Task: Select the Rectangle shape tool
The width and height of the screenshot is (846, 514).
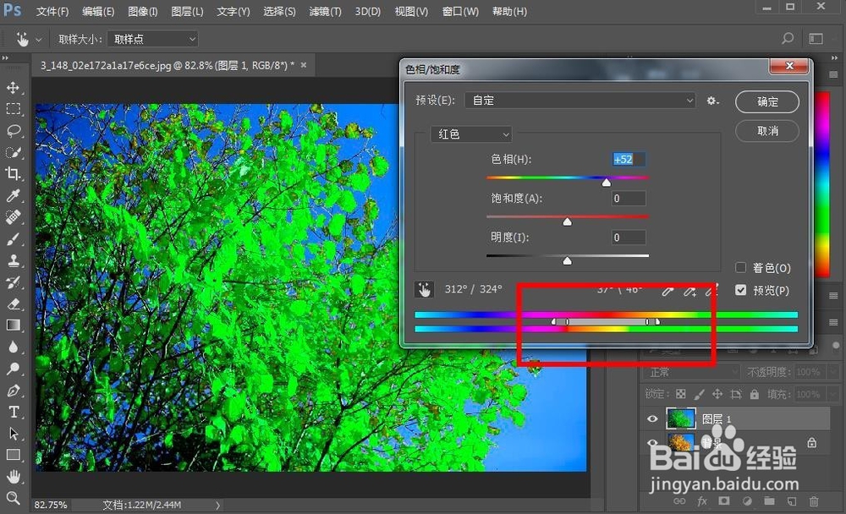Action: pos(13,455)
